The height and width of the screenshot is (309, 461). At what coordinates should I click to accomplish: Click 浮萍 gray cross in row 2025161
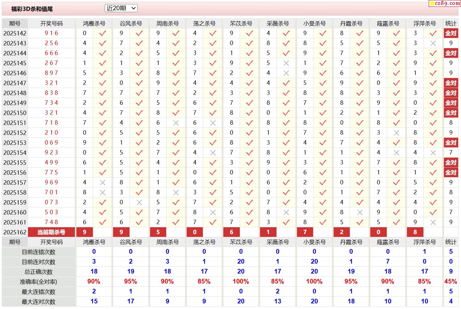(433, 222)
